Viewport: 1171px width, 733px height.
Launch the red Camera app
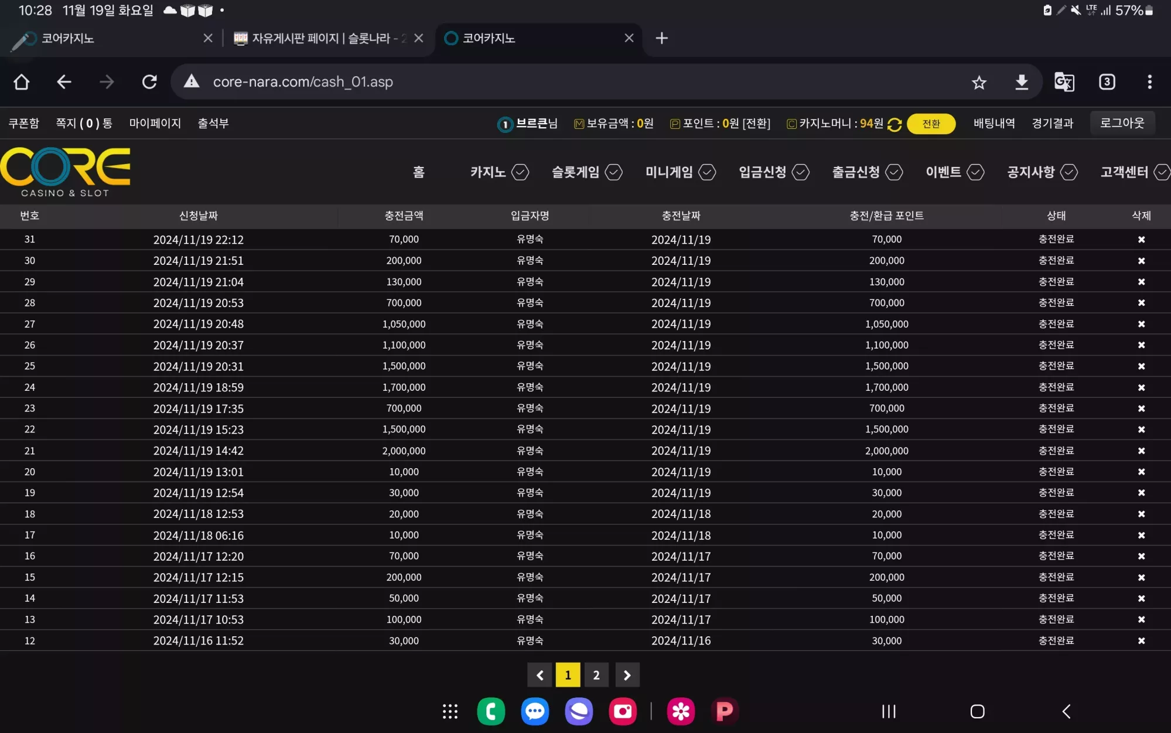[x=623, y=711]
